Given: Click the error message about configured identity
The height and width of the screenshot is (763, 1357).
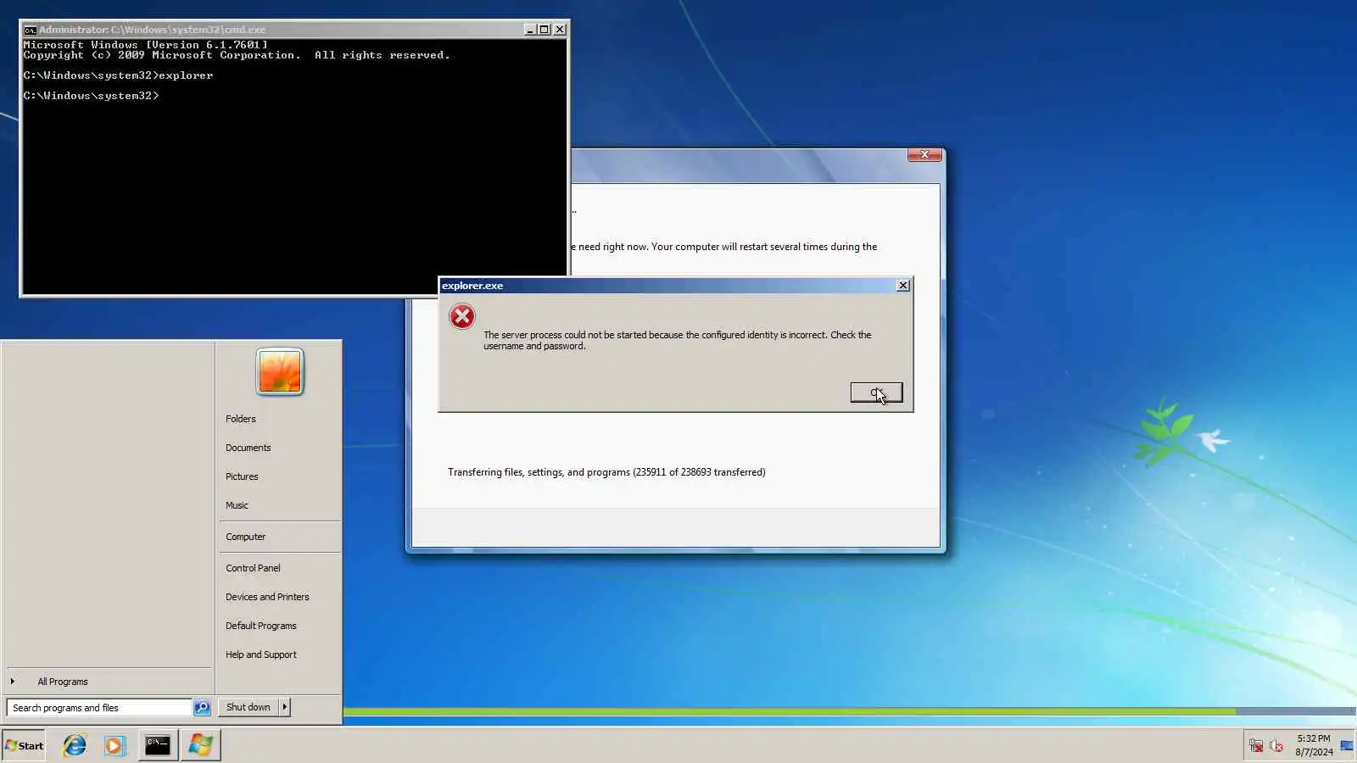Looking at the screenshot, I should click(678, 340).
